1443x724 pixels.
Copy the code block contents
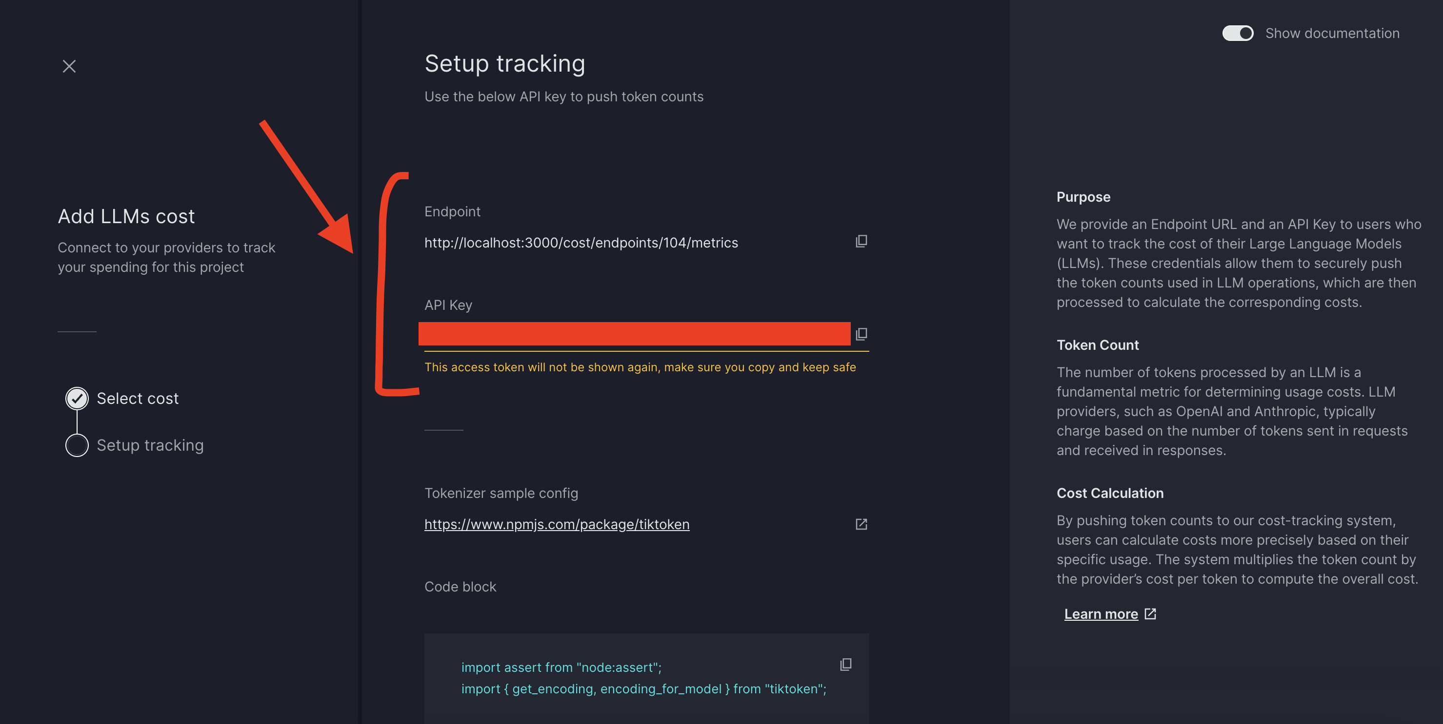point(845,664)
